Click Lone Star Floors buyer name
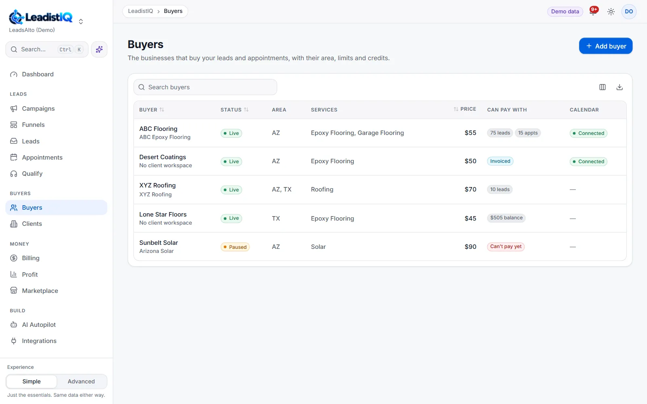 point(163,215)
